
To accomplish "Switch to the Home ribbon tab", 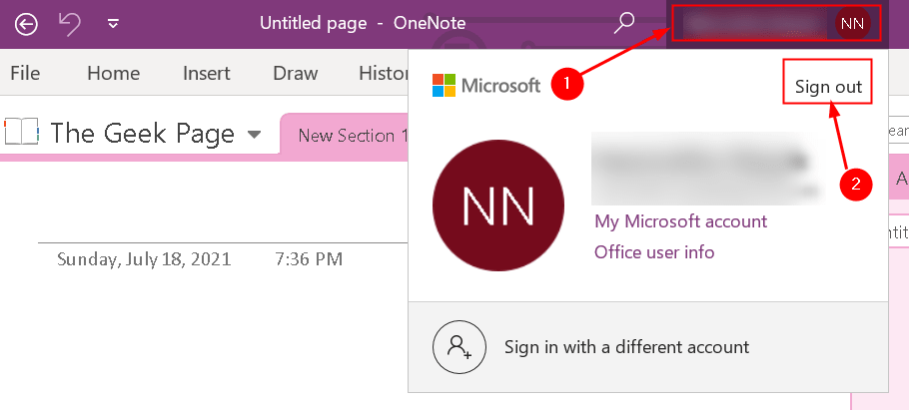I will tap(113, 73).
